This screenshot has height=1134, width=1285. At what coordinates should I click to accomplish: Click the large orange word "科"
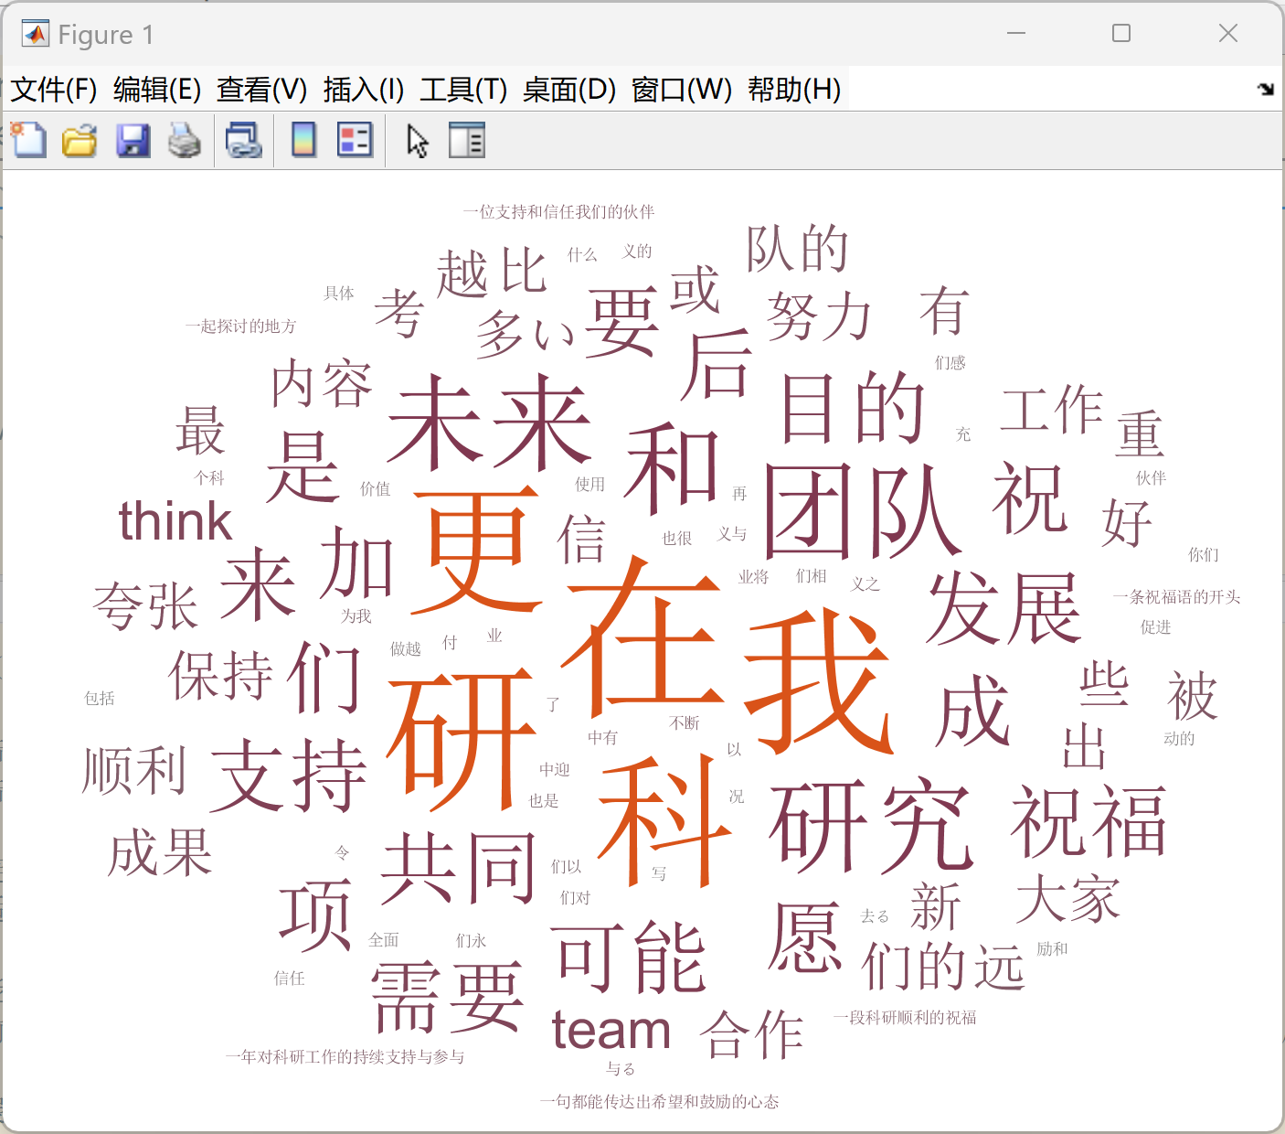click(664, 820)
